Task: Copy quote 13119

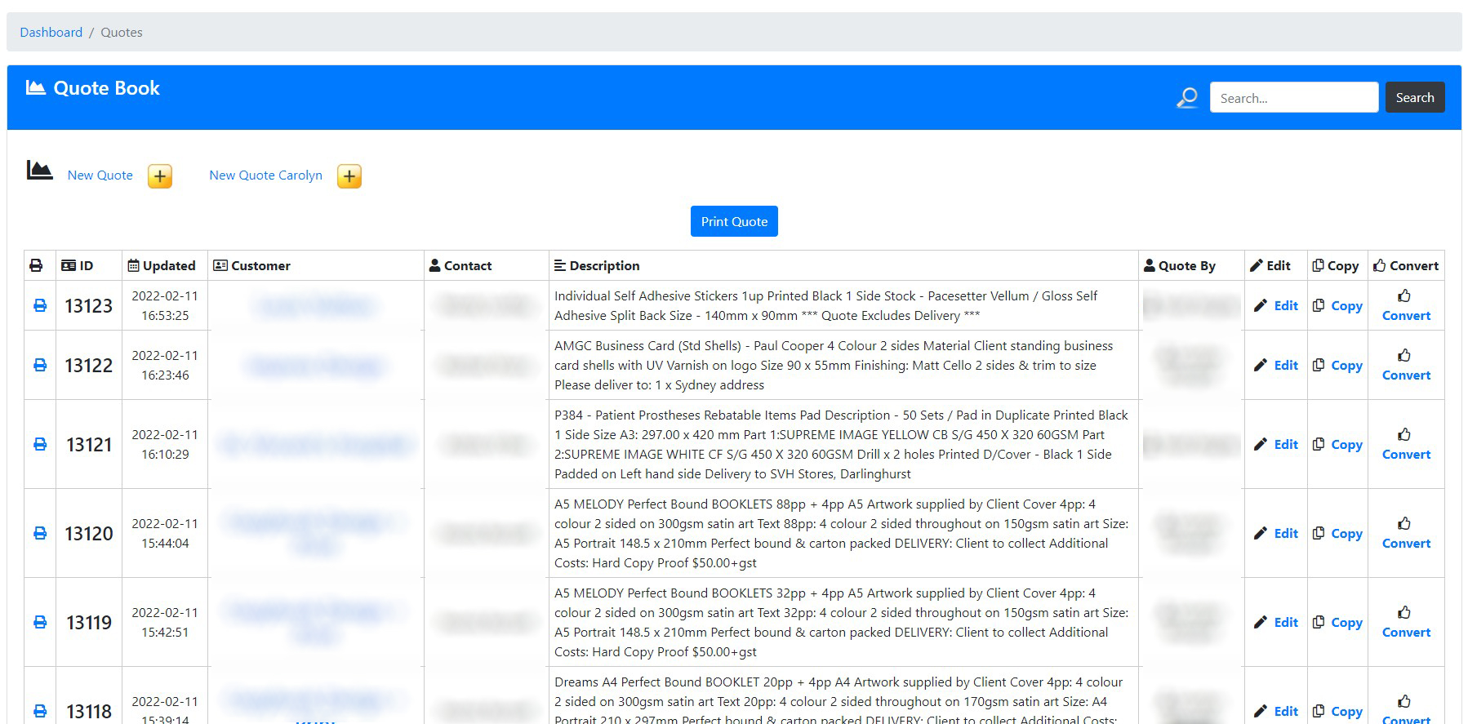Action: pos(1346,622)
